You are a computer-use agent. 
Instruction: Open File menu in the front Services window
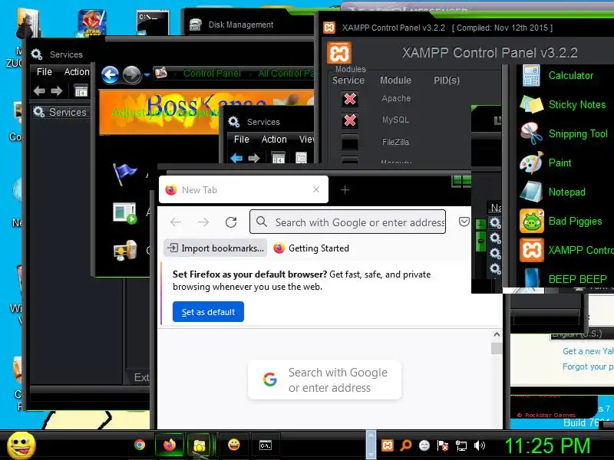point(242,140)
